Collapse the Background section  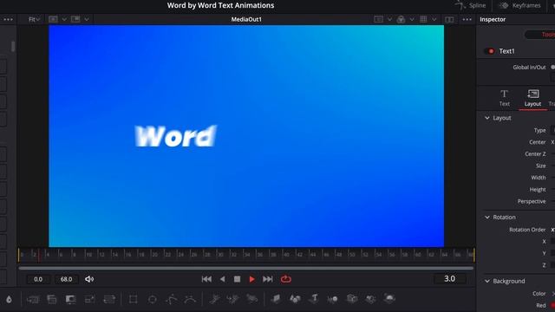pyautogui.click(x=487, y=281)
